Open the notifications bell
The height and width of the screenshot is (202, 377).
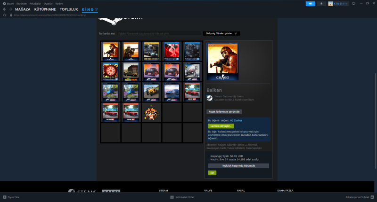coord(322,3)
